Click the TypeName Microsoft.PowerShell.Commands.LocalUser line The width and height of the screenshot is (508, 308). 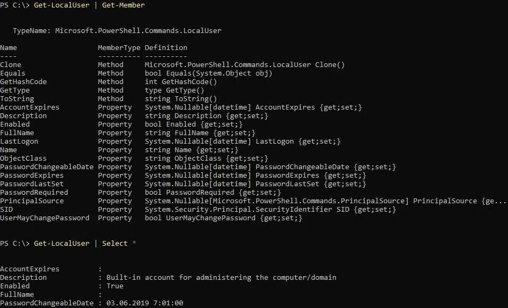[x=117, y=31]
